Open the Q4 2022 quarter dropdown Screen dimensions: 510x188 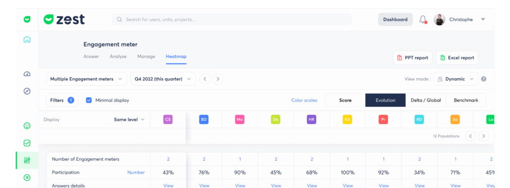(163, 79)
